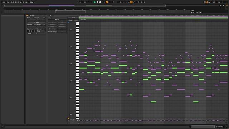Click the Punch-Out switch icon

[134, 2]
